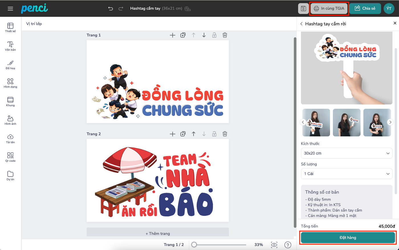Open the Văn bản text panel

pos(11,46)
